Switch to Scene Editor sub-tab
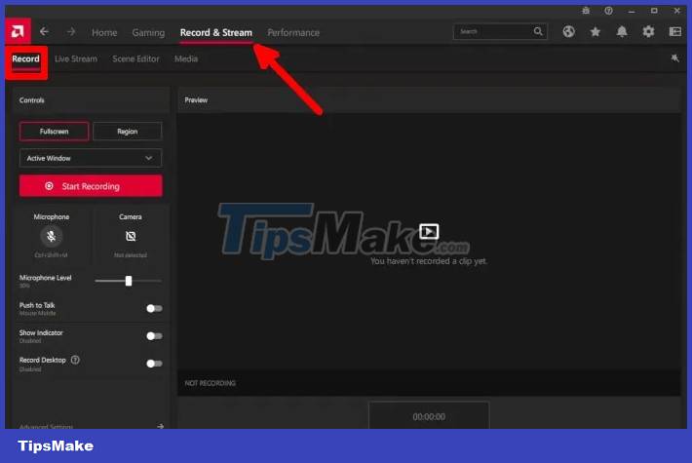This screenshot has width=692, height=463. pos(135,58)
